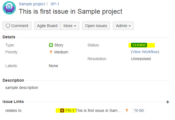Open the Agile Board

coord(47,26)
